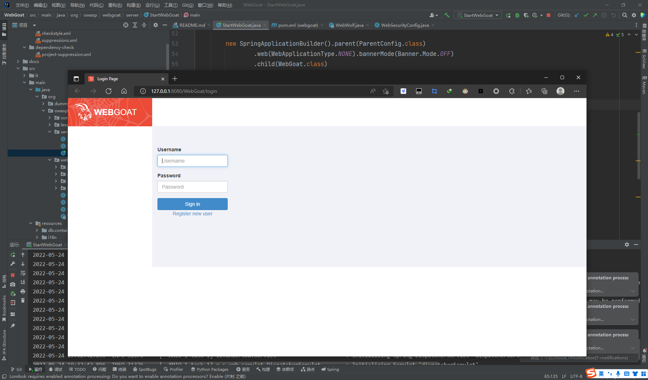Switch to README.md editor tab
The height and width of the screenshot is (380, 648).
click(x=192, y=25)
